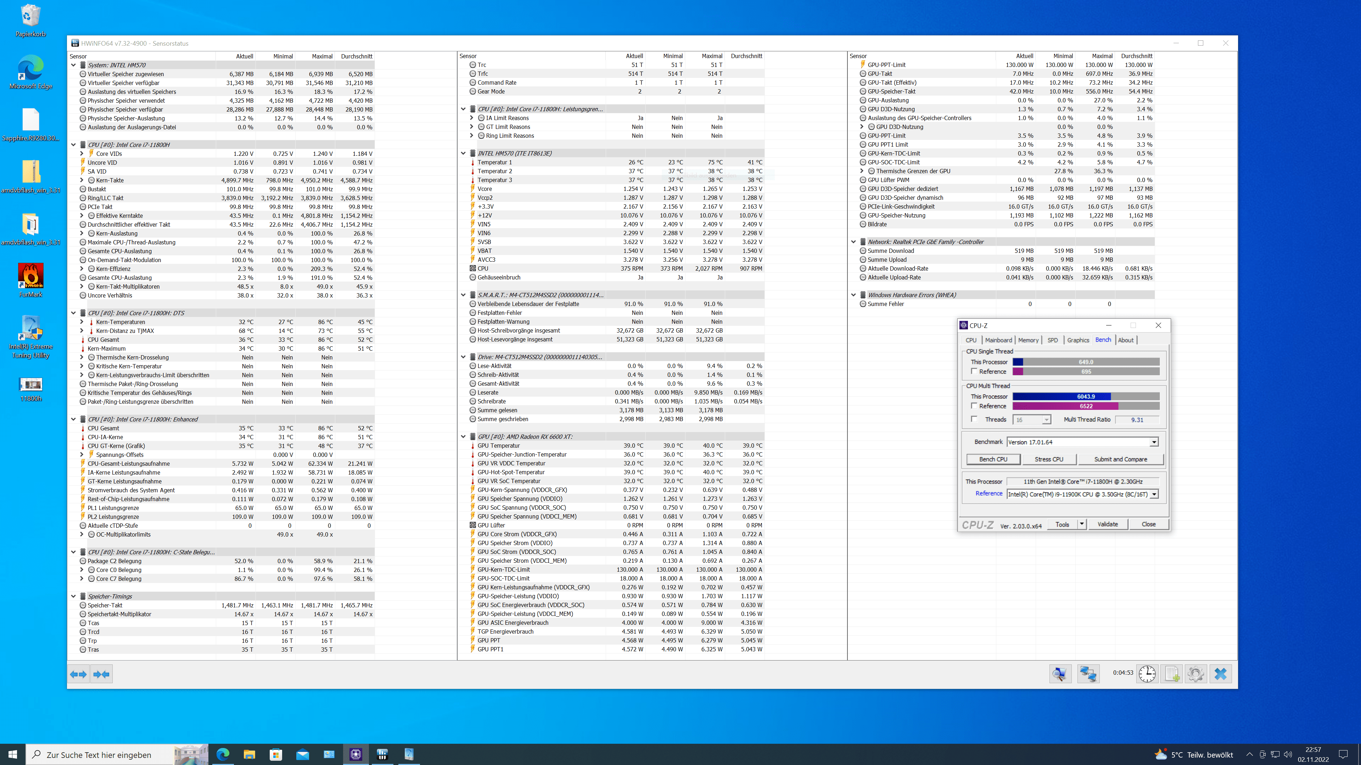This screenshot has width=1361, height=765.
Task: Click the Bench CPU button
Action: coord(993,459)
